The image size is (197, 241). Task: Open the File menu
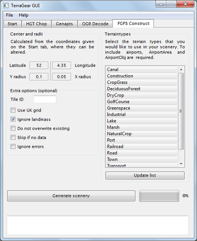[9, 15]
